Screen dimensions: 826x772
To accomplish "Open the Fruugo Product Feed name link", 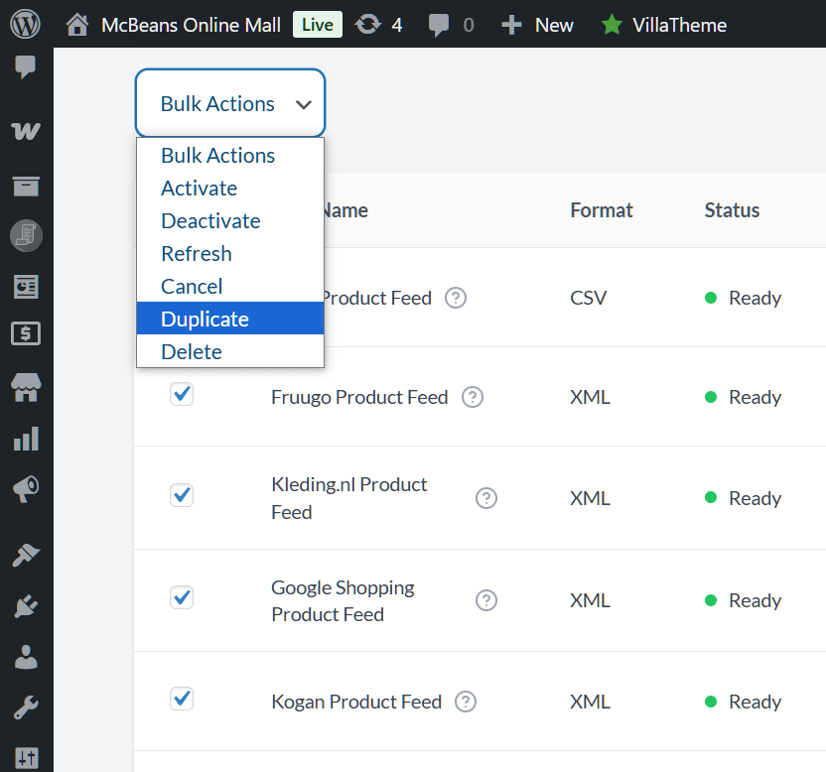I will (359, 397).
